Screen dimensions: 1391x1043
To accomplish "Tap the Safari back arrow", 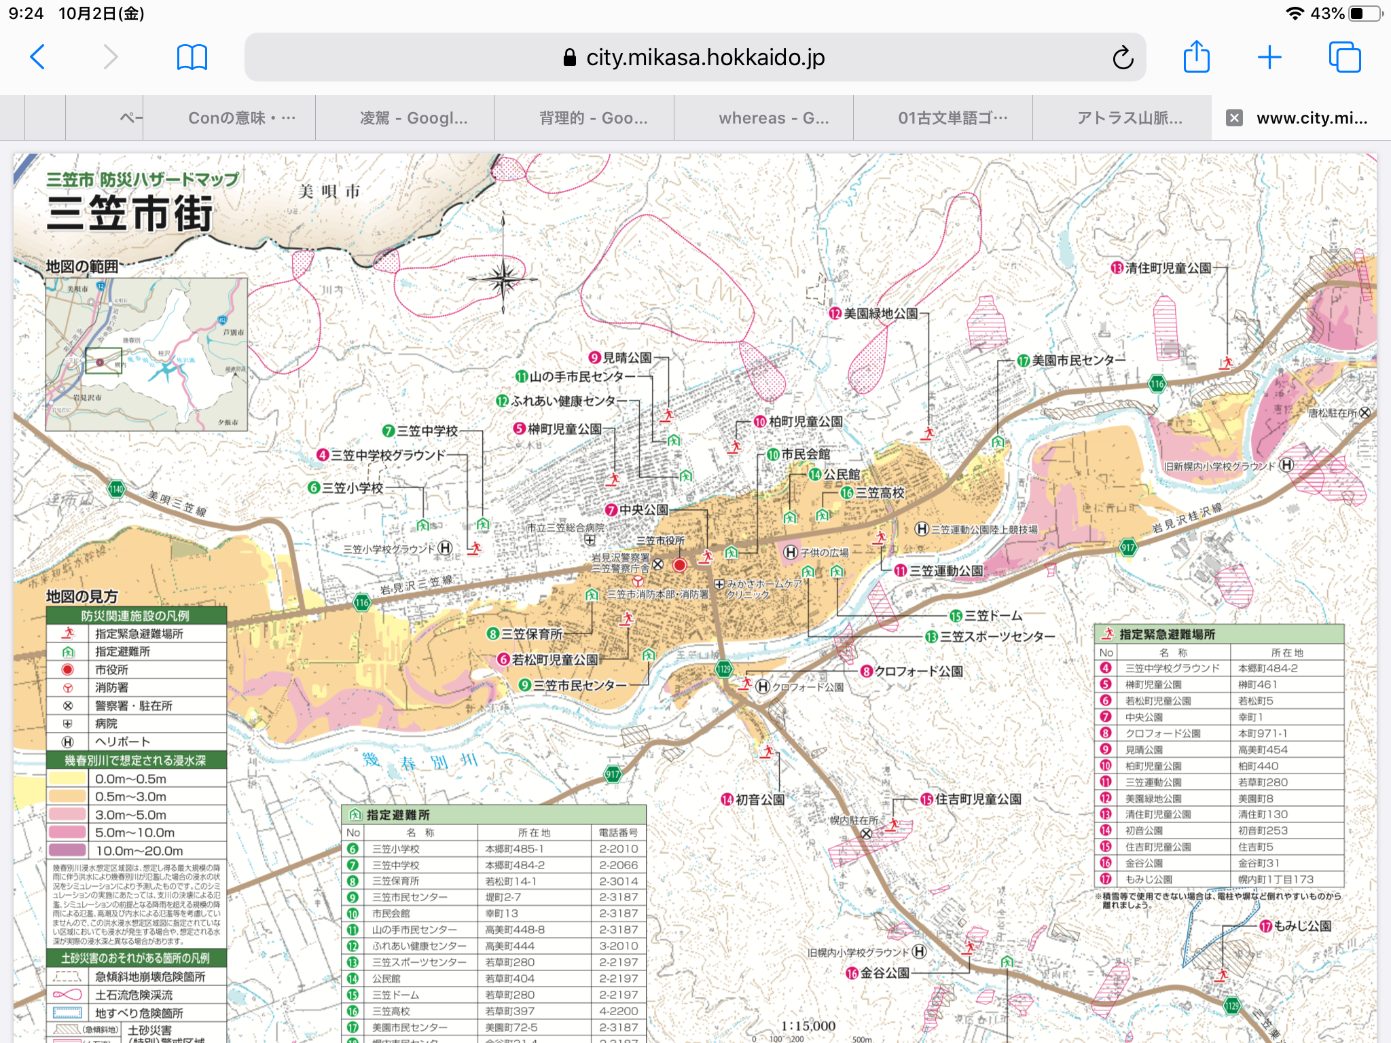I will pyautogui.click(x=38, y=57).
